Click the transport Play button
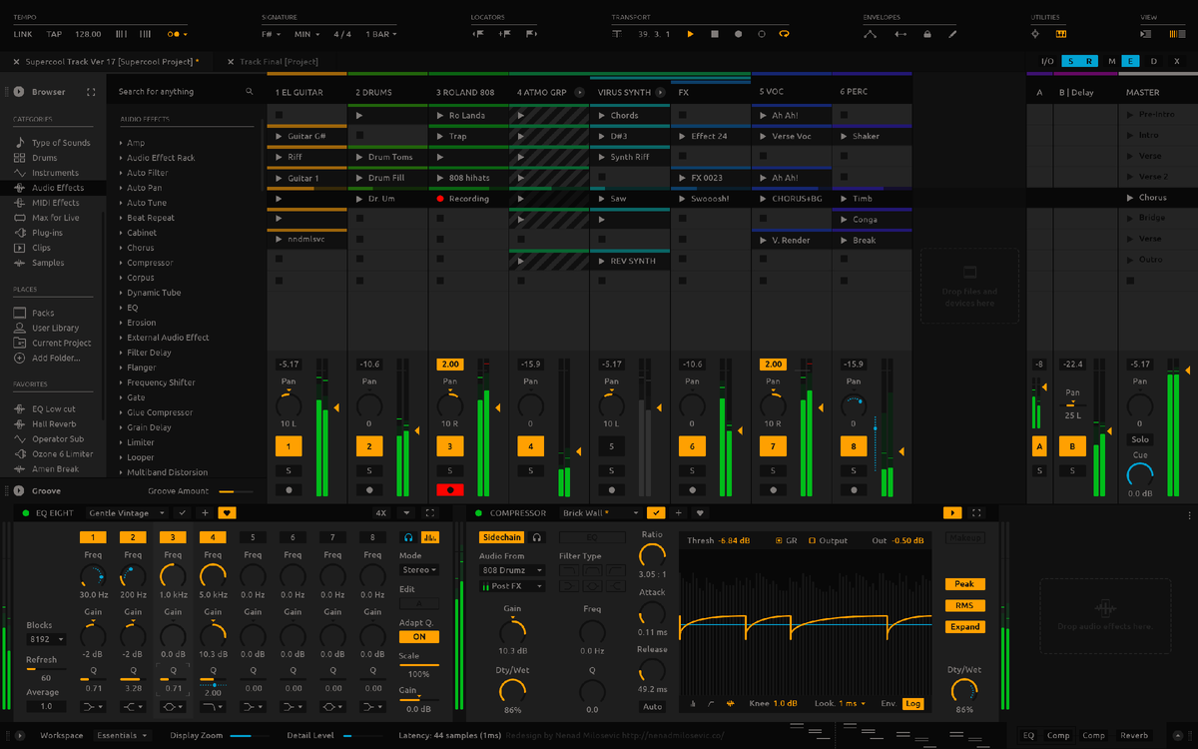 (x=690, y=34)
